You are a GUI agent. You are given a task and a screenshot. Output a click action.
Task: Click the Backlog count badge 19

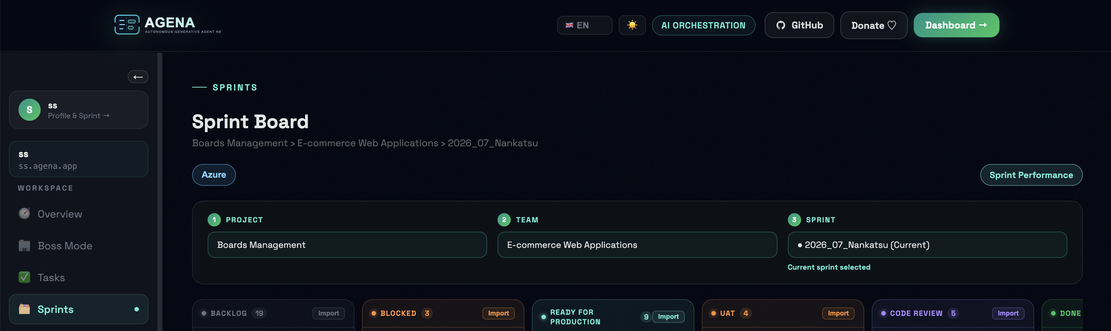259,313
